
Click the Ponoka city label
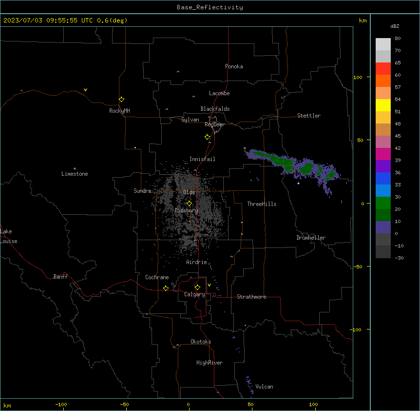(x=234, y=66)
